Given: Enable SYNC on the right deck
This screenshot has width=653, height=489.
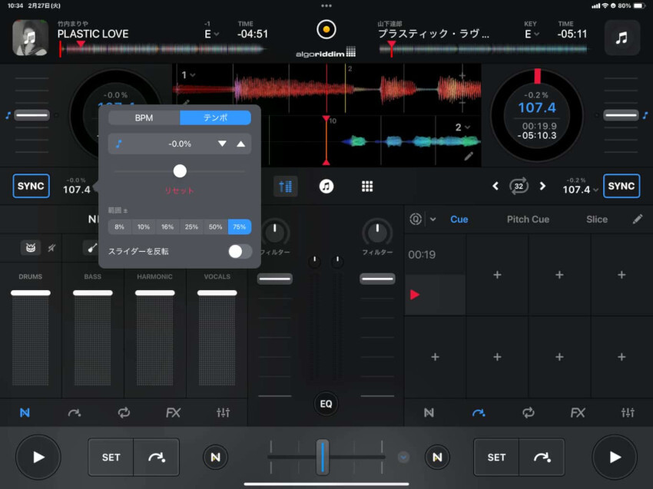Looking at the screenshot, I should click(x=621, y=186).
